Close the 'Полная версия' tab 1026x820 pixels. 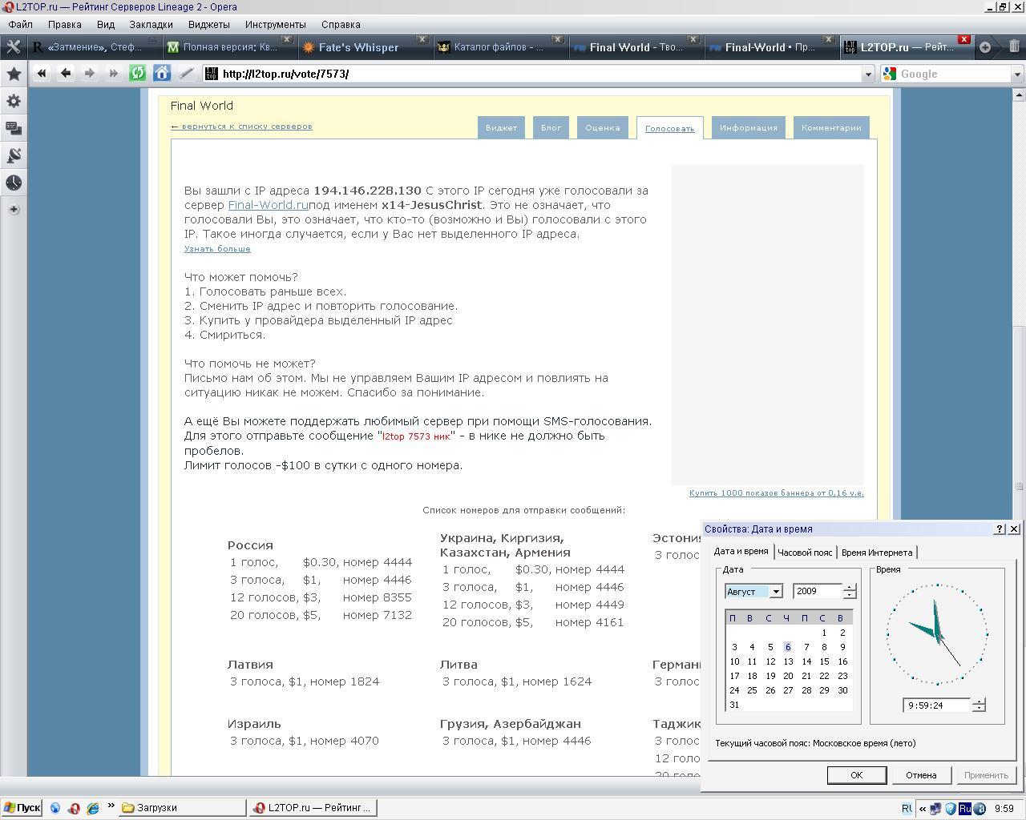[x=287, y=39]
